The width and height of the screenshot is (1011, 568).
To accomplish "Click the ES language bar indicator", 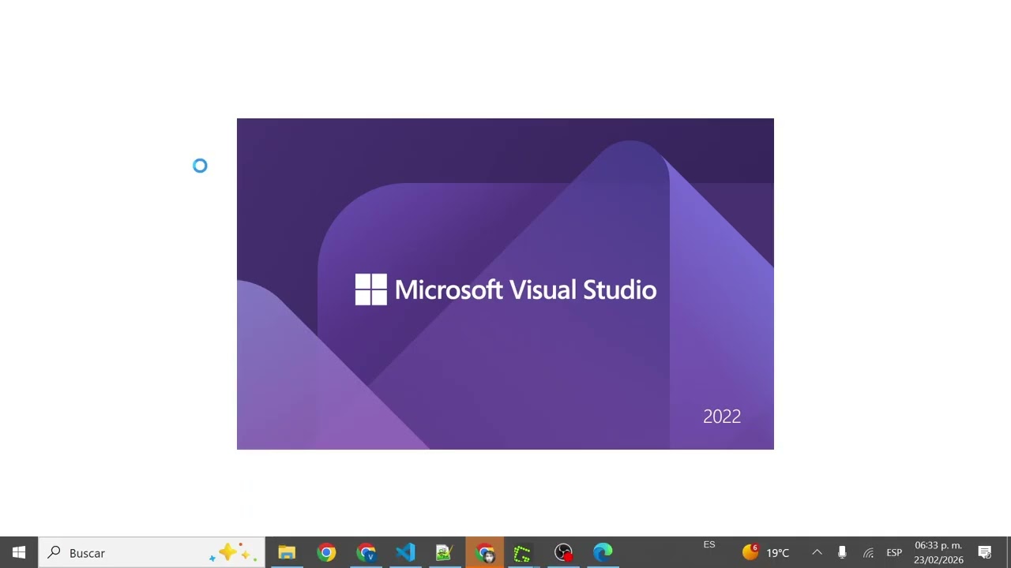I will coord(709,544).
